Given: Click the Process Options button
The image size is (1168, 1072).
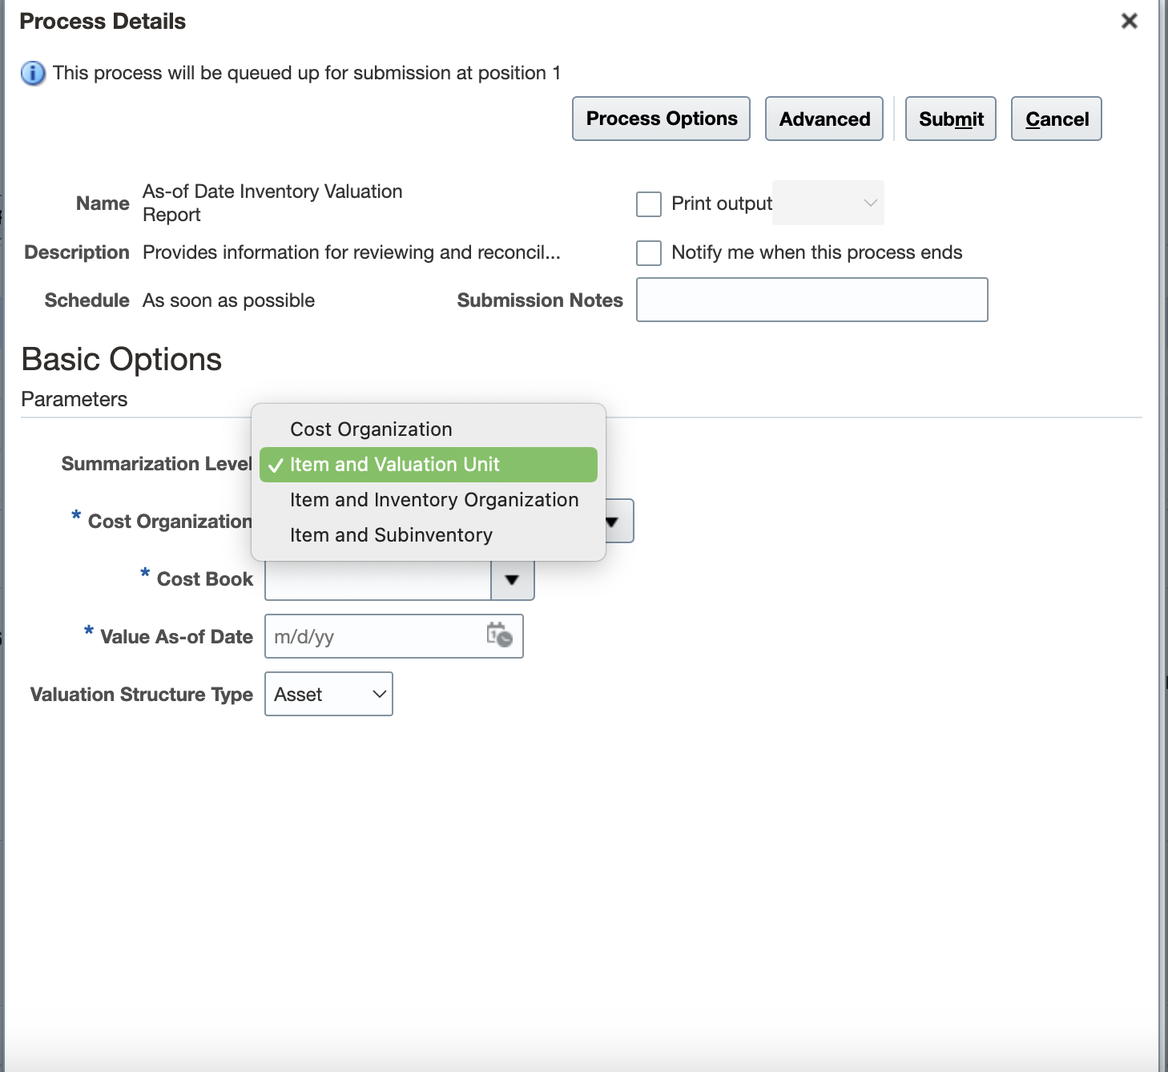Looking at the screenshot, I should coord(661,119).
